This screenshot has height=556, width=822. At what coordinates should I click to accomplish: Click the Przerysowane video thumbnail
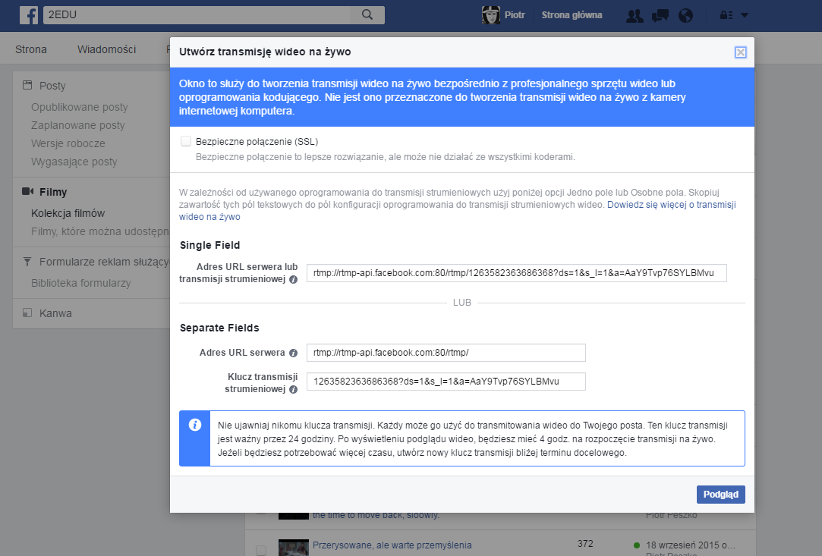pyautogui.click(x=294, y=548)
